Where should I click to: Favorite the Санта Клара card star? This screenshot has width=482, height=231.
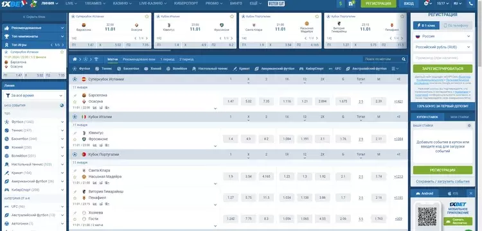click(x=317, y=16)
